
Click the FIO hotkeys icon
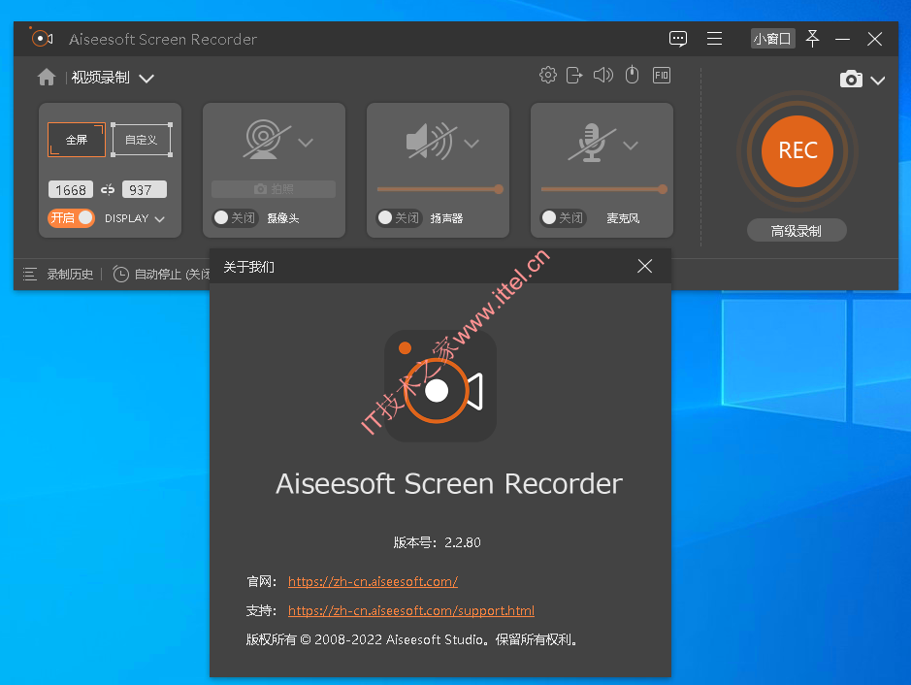tap(662, 75)
